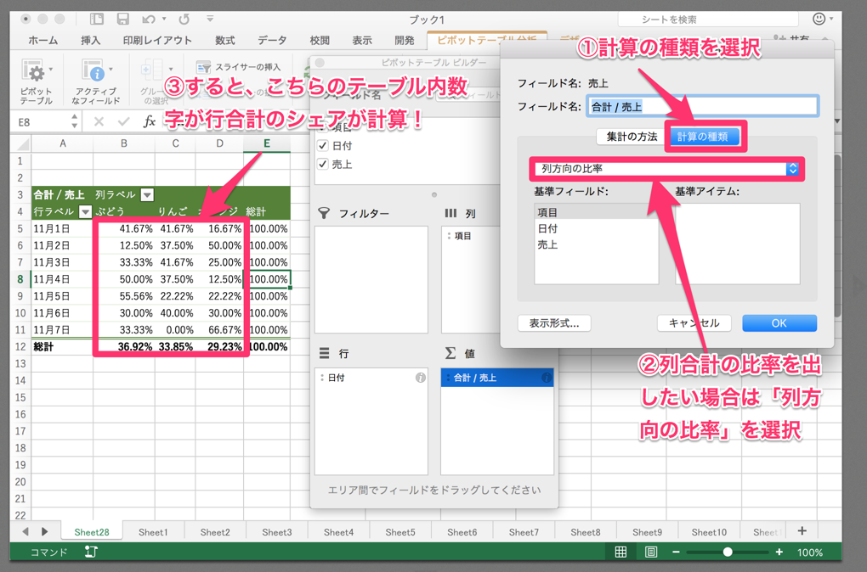Viewport: 867px width, 572px height.
Task: Select the 日付 field in 行 area
Action: click(x=371, y=378)
